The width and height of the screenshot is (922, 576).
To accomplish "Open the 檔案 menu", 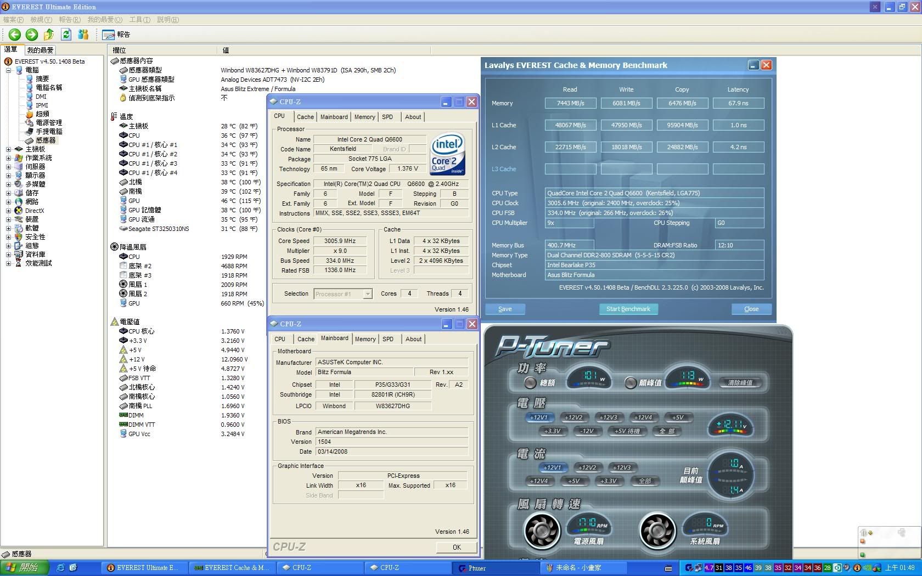I will point(13,20).
